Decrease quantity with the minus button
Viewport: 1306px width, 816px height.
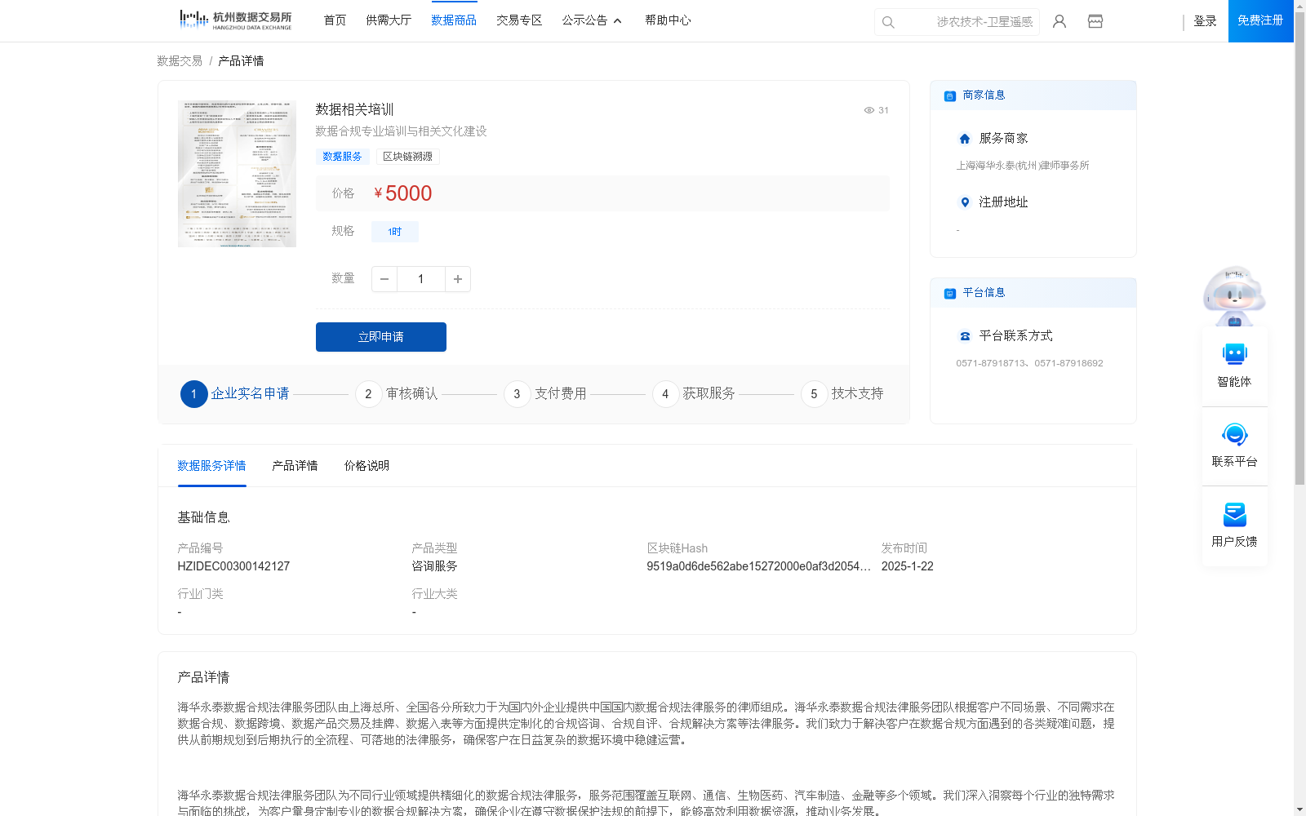384,279
